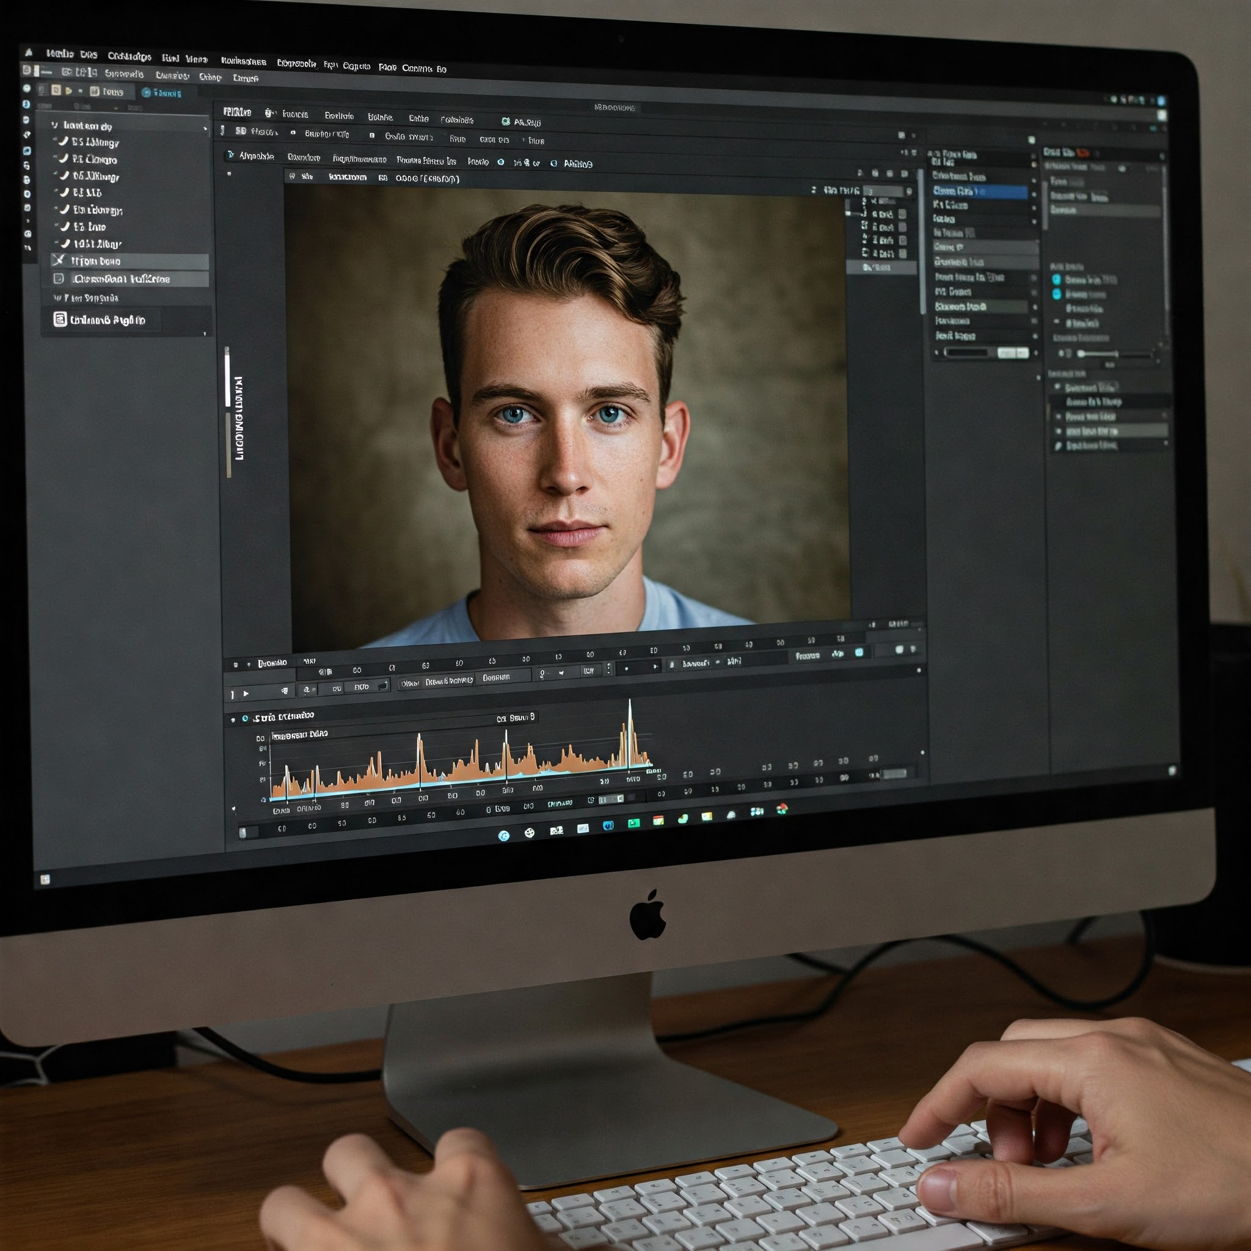Open the small arrow at left panel's top-right corner
The width and height of the screenshot is (1251, 1251).
click(205, 129)
